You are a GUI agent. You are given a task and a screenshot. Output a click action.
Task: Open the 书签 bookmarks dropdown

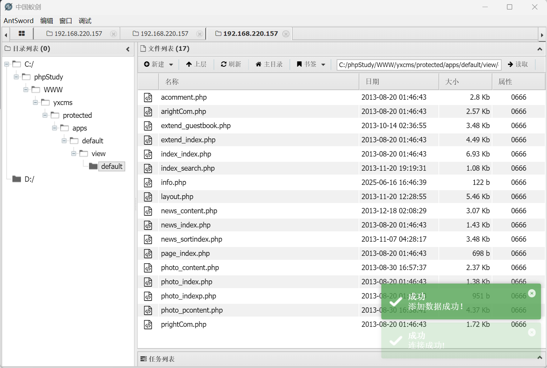coord(311,64)
